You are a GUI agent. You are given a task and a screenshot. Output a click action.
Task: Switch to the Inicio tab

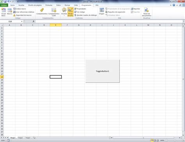click(x=12, y=5)
